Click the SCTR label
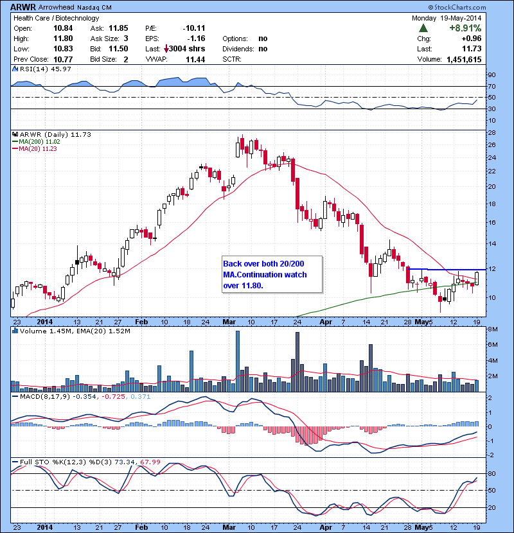The width and height of the screenshot is (514, 533). pos(232,60)
